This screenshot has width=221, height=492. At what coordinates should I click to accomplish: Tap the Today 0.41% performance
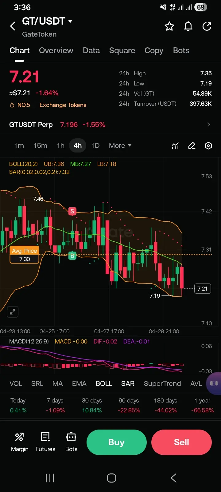18,405
